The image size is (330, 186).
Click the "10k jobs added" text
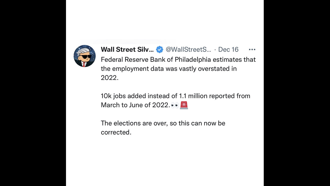[123, 96]
